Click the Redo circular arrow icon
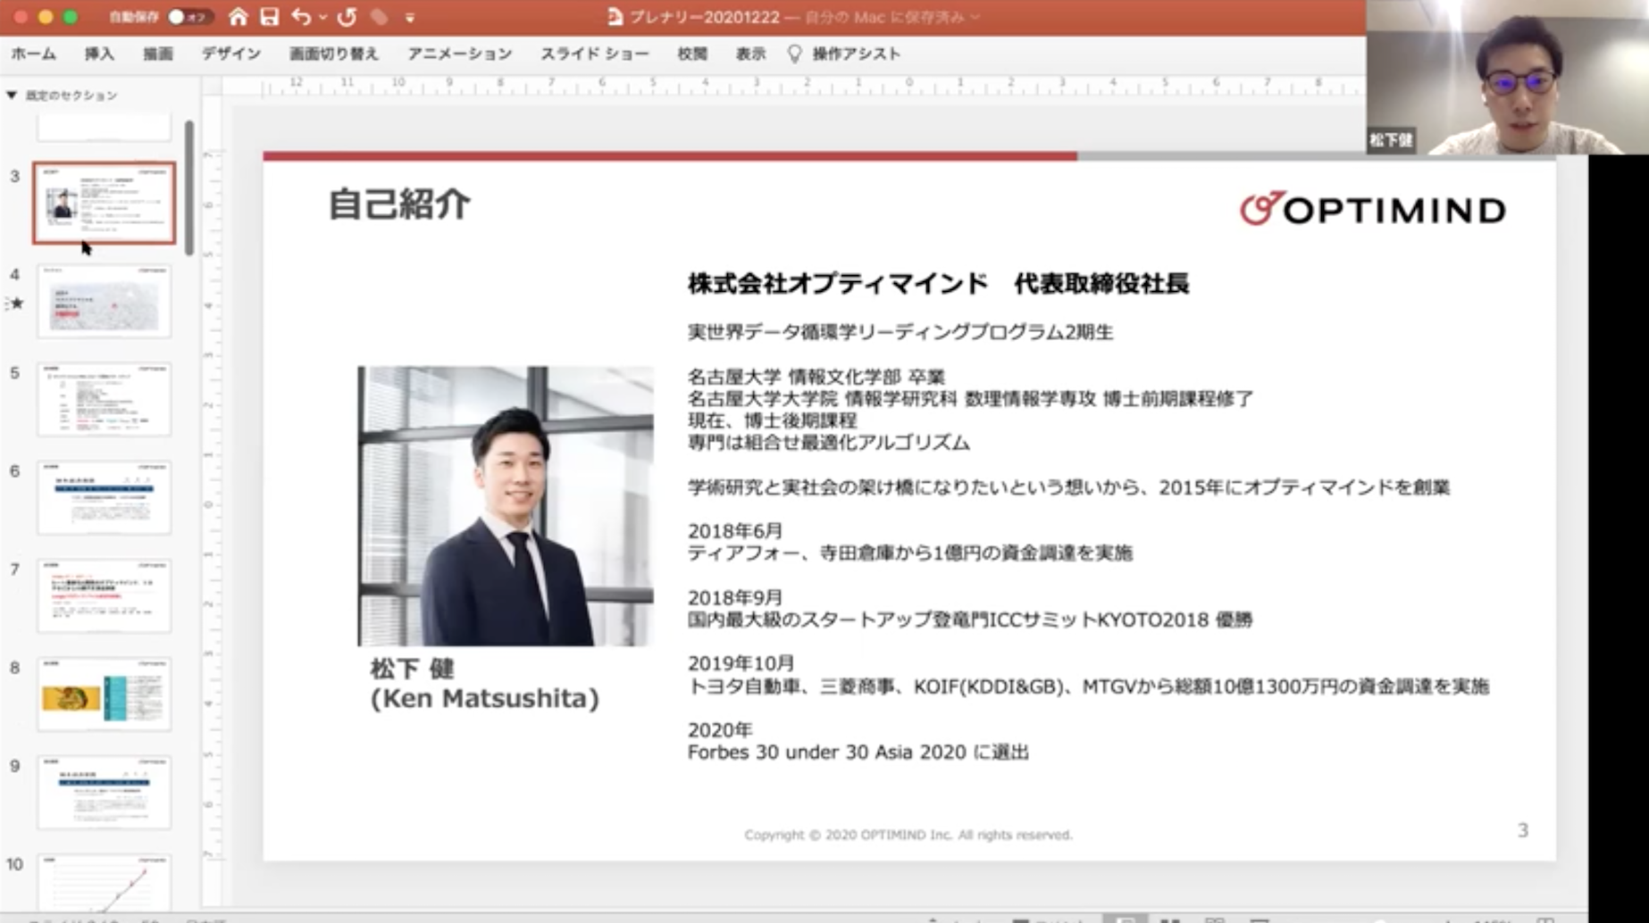Viewport: 1649px width, 923px height. pos(347,17)
